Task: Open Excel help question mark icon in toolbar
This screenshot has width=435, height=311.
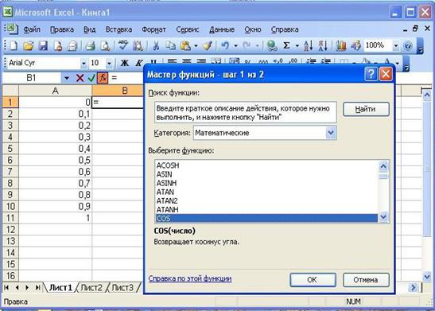Action: (x=408, y=46)
